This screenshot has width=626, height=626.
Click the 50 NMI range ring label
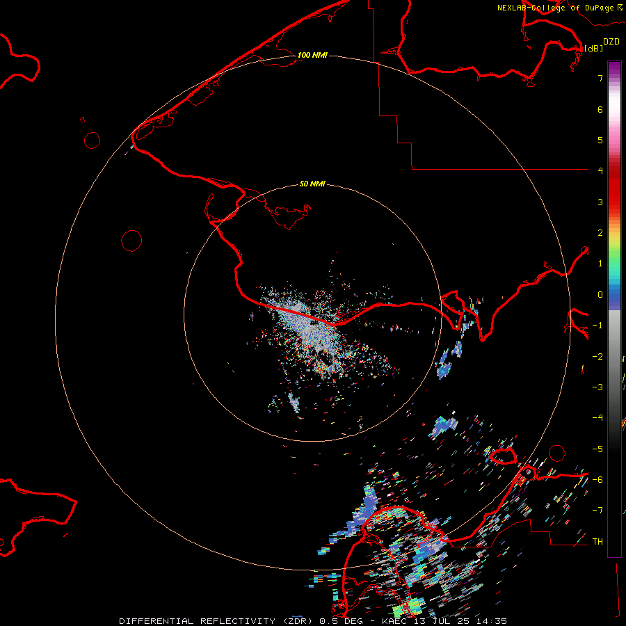312,184
